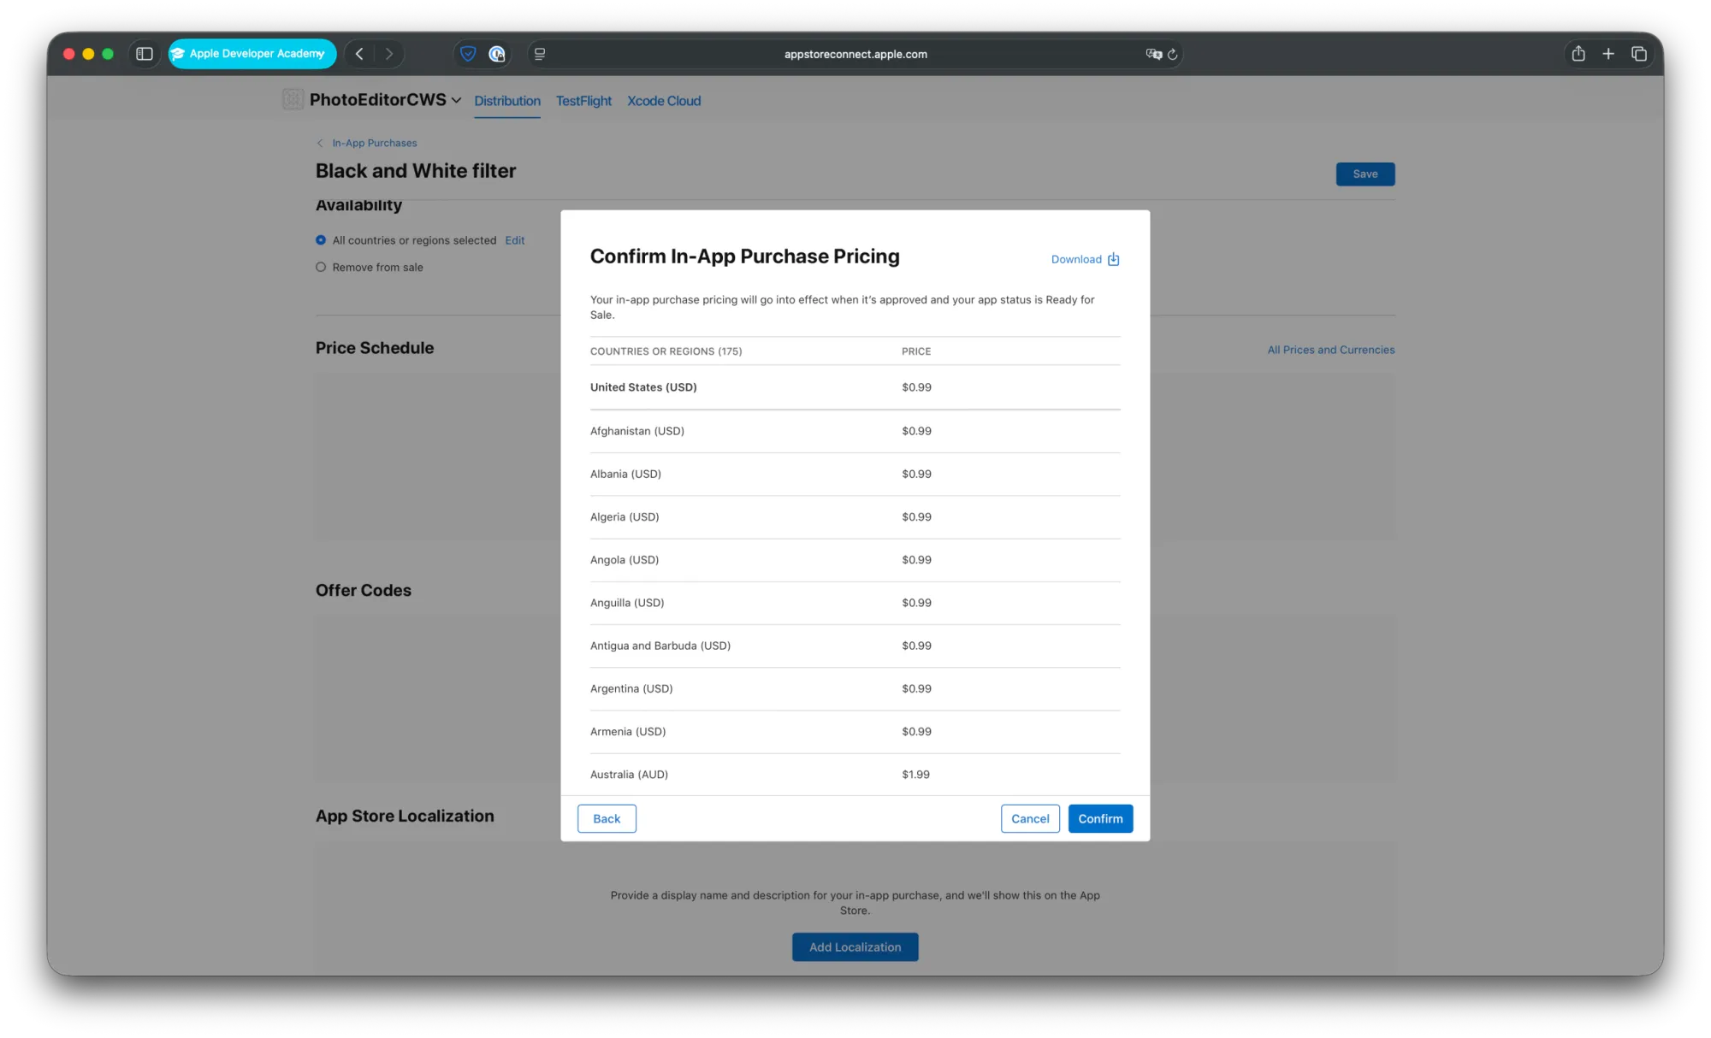
Task: Click the forward navigation arrow
Action: click(x=389, y=54)
